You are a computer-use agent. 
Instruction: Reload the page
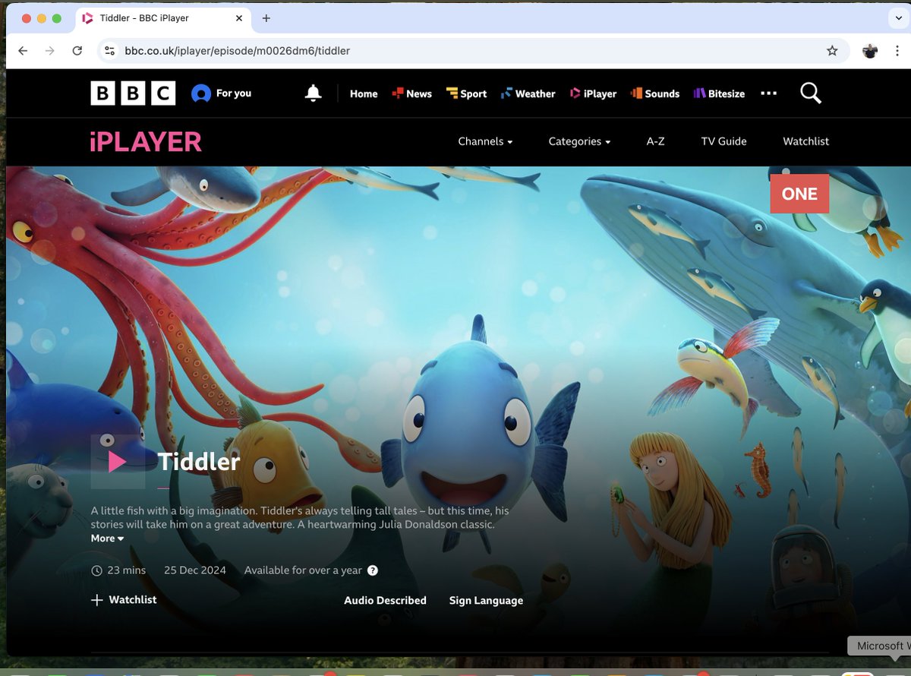pyautogui.click(x=77, y=51)
